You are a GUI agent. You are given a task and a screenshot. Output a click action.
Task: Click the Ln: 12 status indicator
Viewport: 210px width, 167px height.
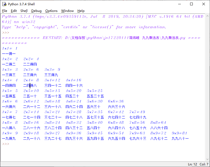192,164
